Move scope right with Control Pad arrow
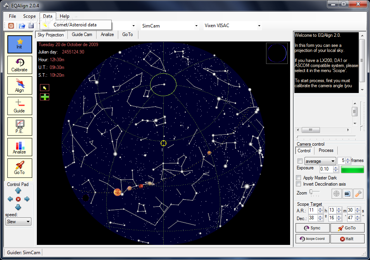The image size is (370, 260). (27, 199)
